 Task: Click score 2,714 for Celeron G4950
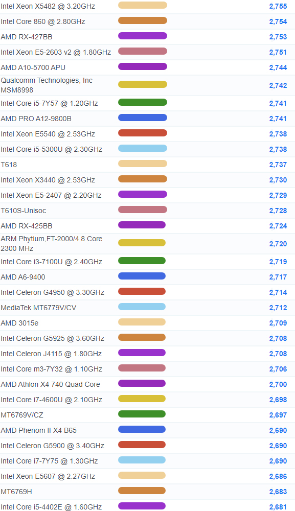click(x=278, y=292)
